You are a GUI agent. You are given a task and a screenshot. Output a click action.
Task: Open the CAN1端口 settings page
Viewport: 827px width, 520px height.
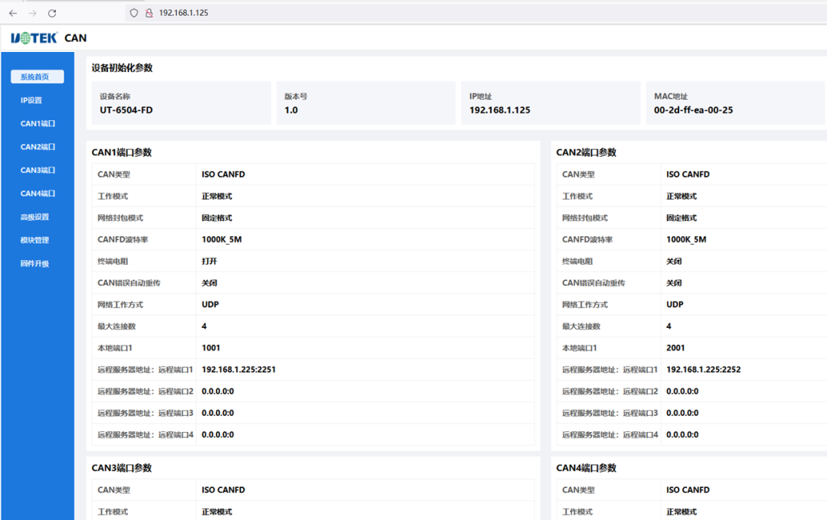tap(38, 124)
